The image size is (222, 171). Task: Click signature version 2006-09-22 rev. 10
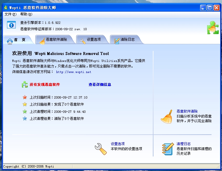tap(71, 29)
